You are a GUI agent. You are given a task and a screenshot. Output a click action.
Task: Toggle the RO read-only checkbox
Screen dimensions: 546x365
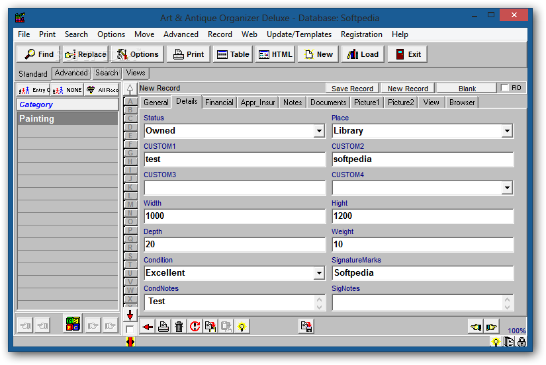pyautogui.click(x=504, y=88)
